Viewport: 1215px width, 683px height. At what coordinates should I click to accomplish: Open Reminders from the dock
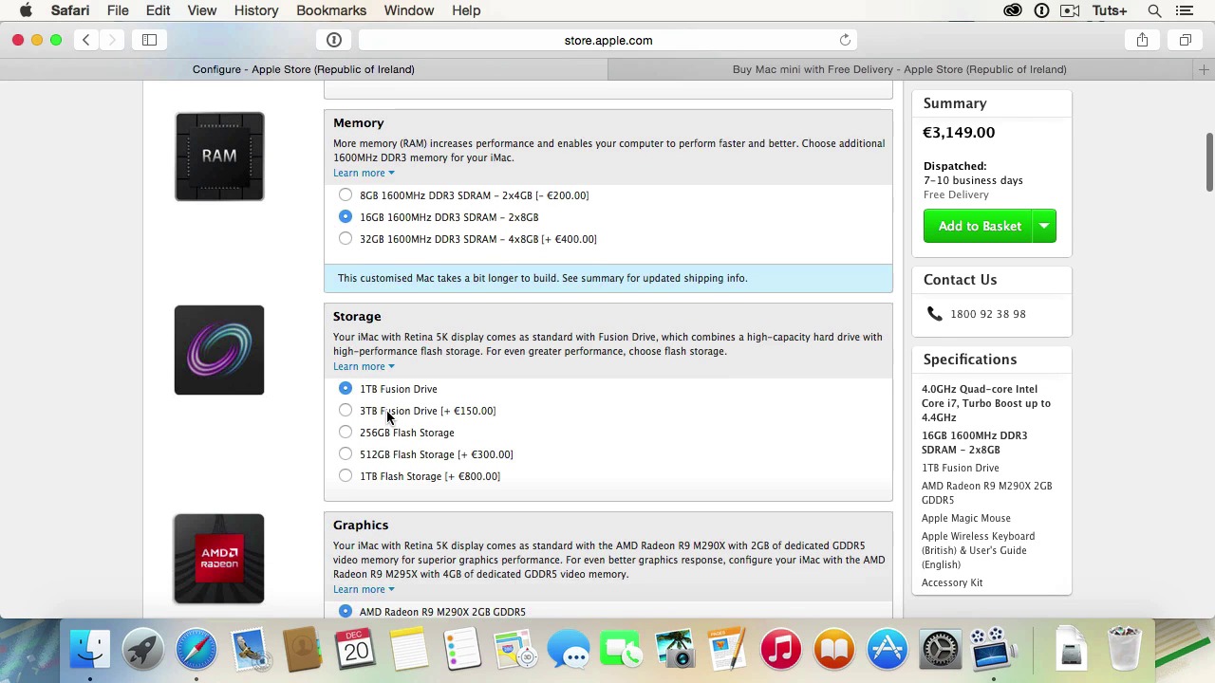(x=462, y=650)
